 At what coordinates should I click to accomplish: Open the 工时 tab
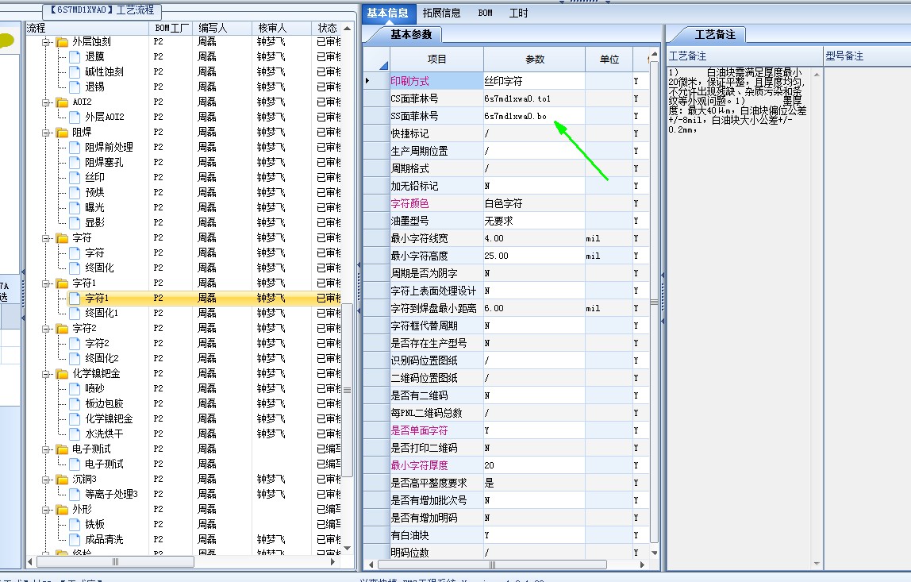pyautogui.click(x=518, y=13)
